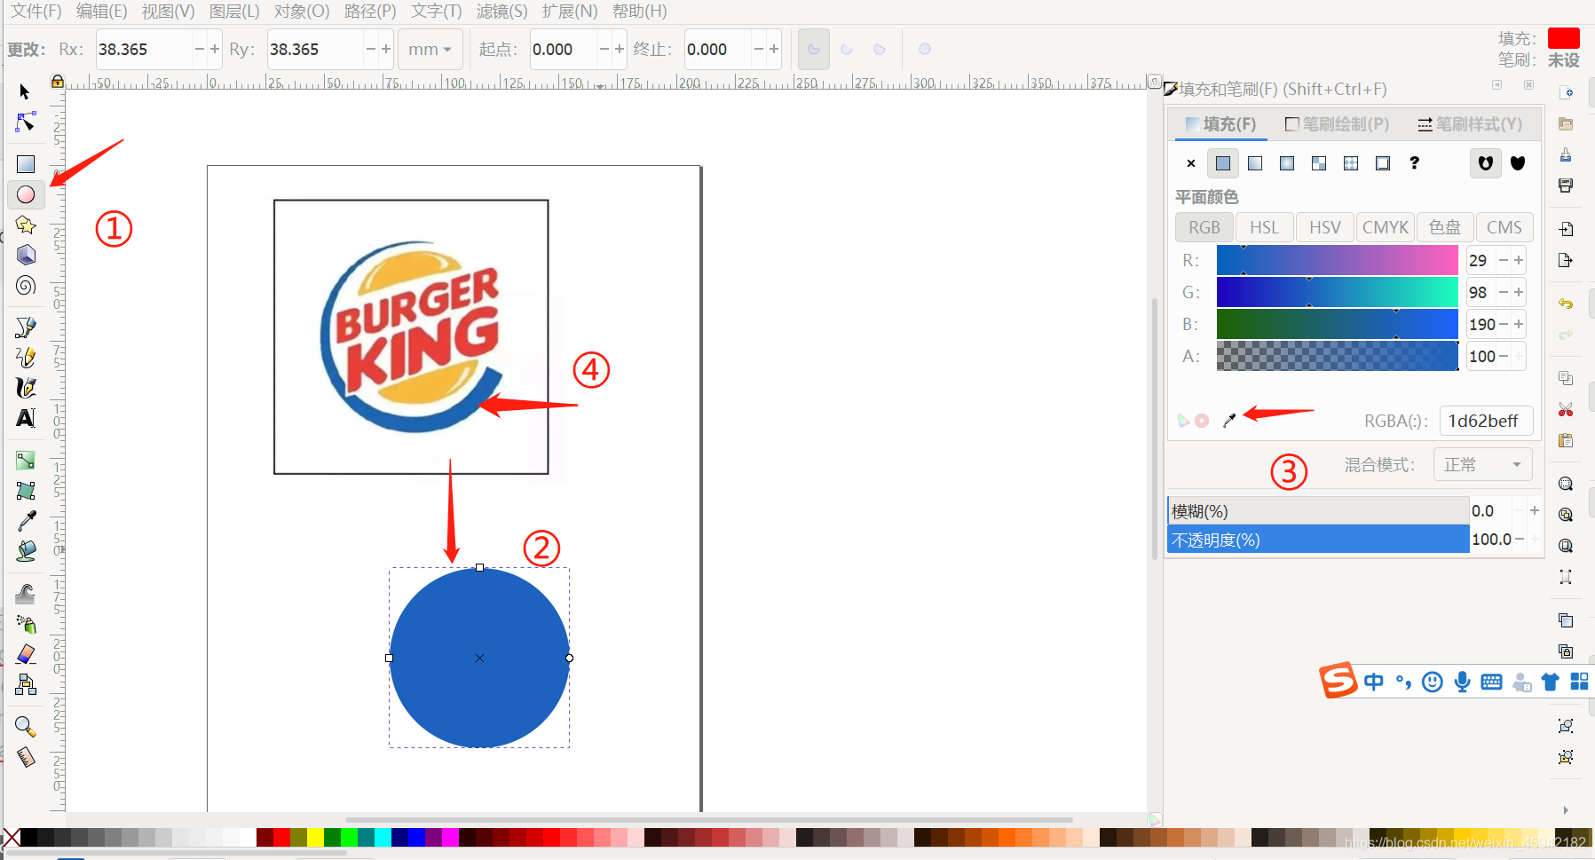
Task: Choose mesh gradient fill type
Action: tap(1319, 163)
